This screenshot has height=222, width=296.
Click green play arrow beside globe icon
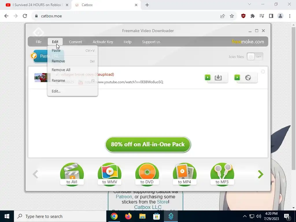[x=237, y=77]
